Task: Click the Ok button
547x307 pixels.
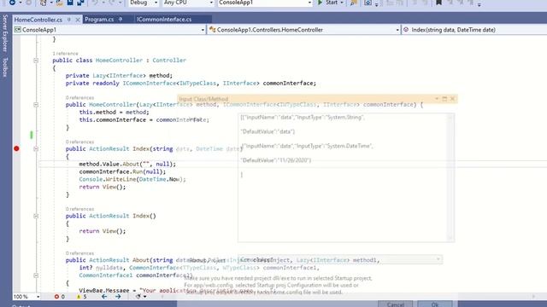Action: pyautogui.click(x=435, y=304)
